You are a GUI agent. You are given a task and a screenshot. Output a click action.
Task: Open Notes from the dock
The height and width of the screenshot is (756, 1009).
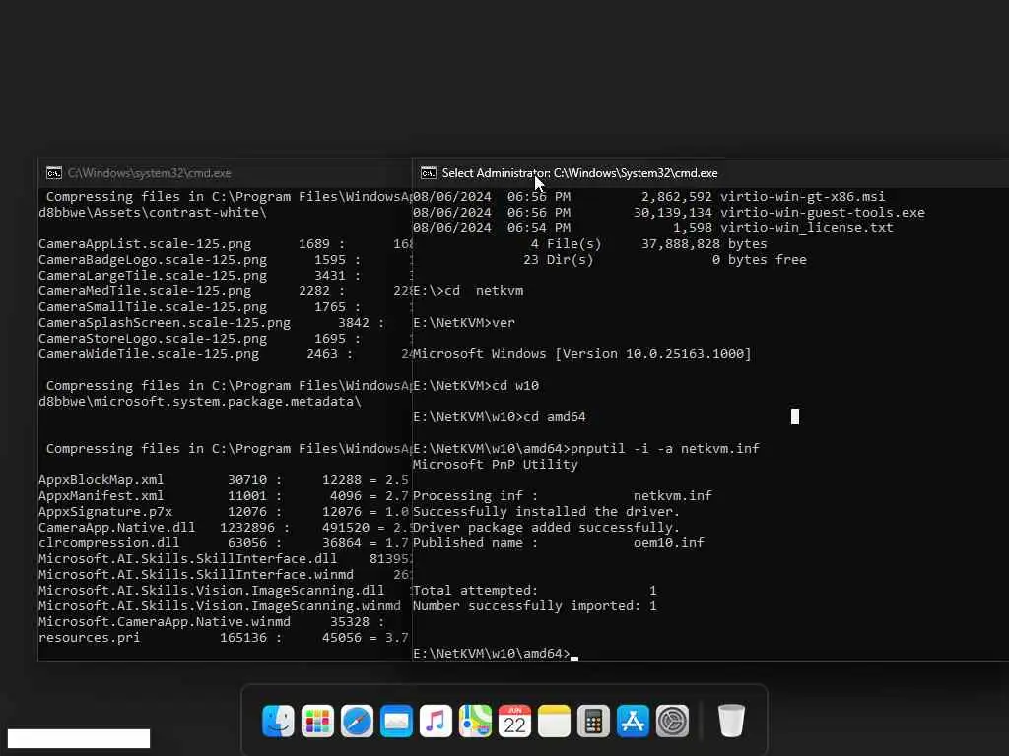click(x=554, y=721)
